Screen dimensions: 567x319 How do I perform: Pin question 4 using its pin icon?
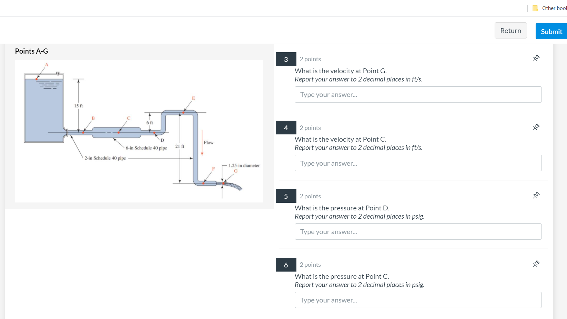click(536, 127)
